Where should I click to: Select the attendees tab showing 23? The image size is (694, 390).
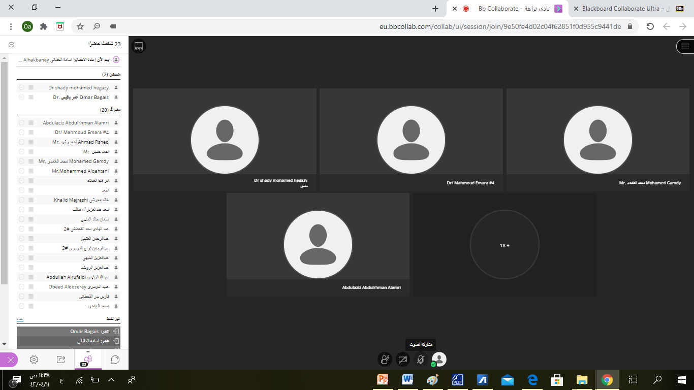pos(88,360)
